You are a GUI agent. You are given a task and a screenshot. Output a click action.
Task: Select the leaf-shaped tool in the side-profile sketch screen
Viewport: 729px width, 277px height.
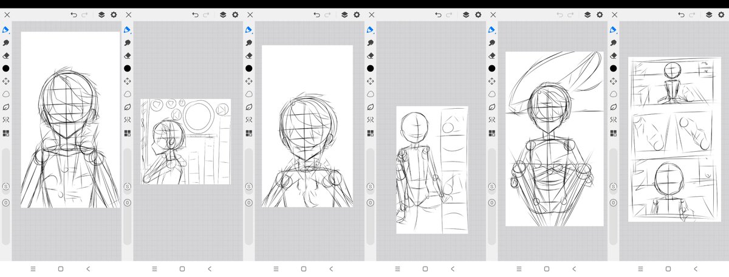point(127,107)
